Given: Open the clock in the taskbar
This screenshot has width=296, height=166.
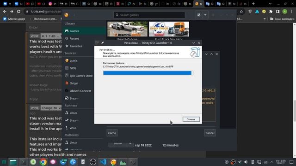Looking at the screenshot, I should [x=281, y=162].
